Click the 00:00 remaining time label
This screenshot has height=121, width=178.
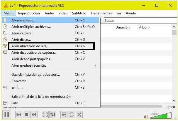point(171,107)
